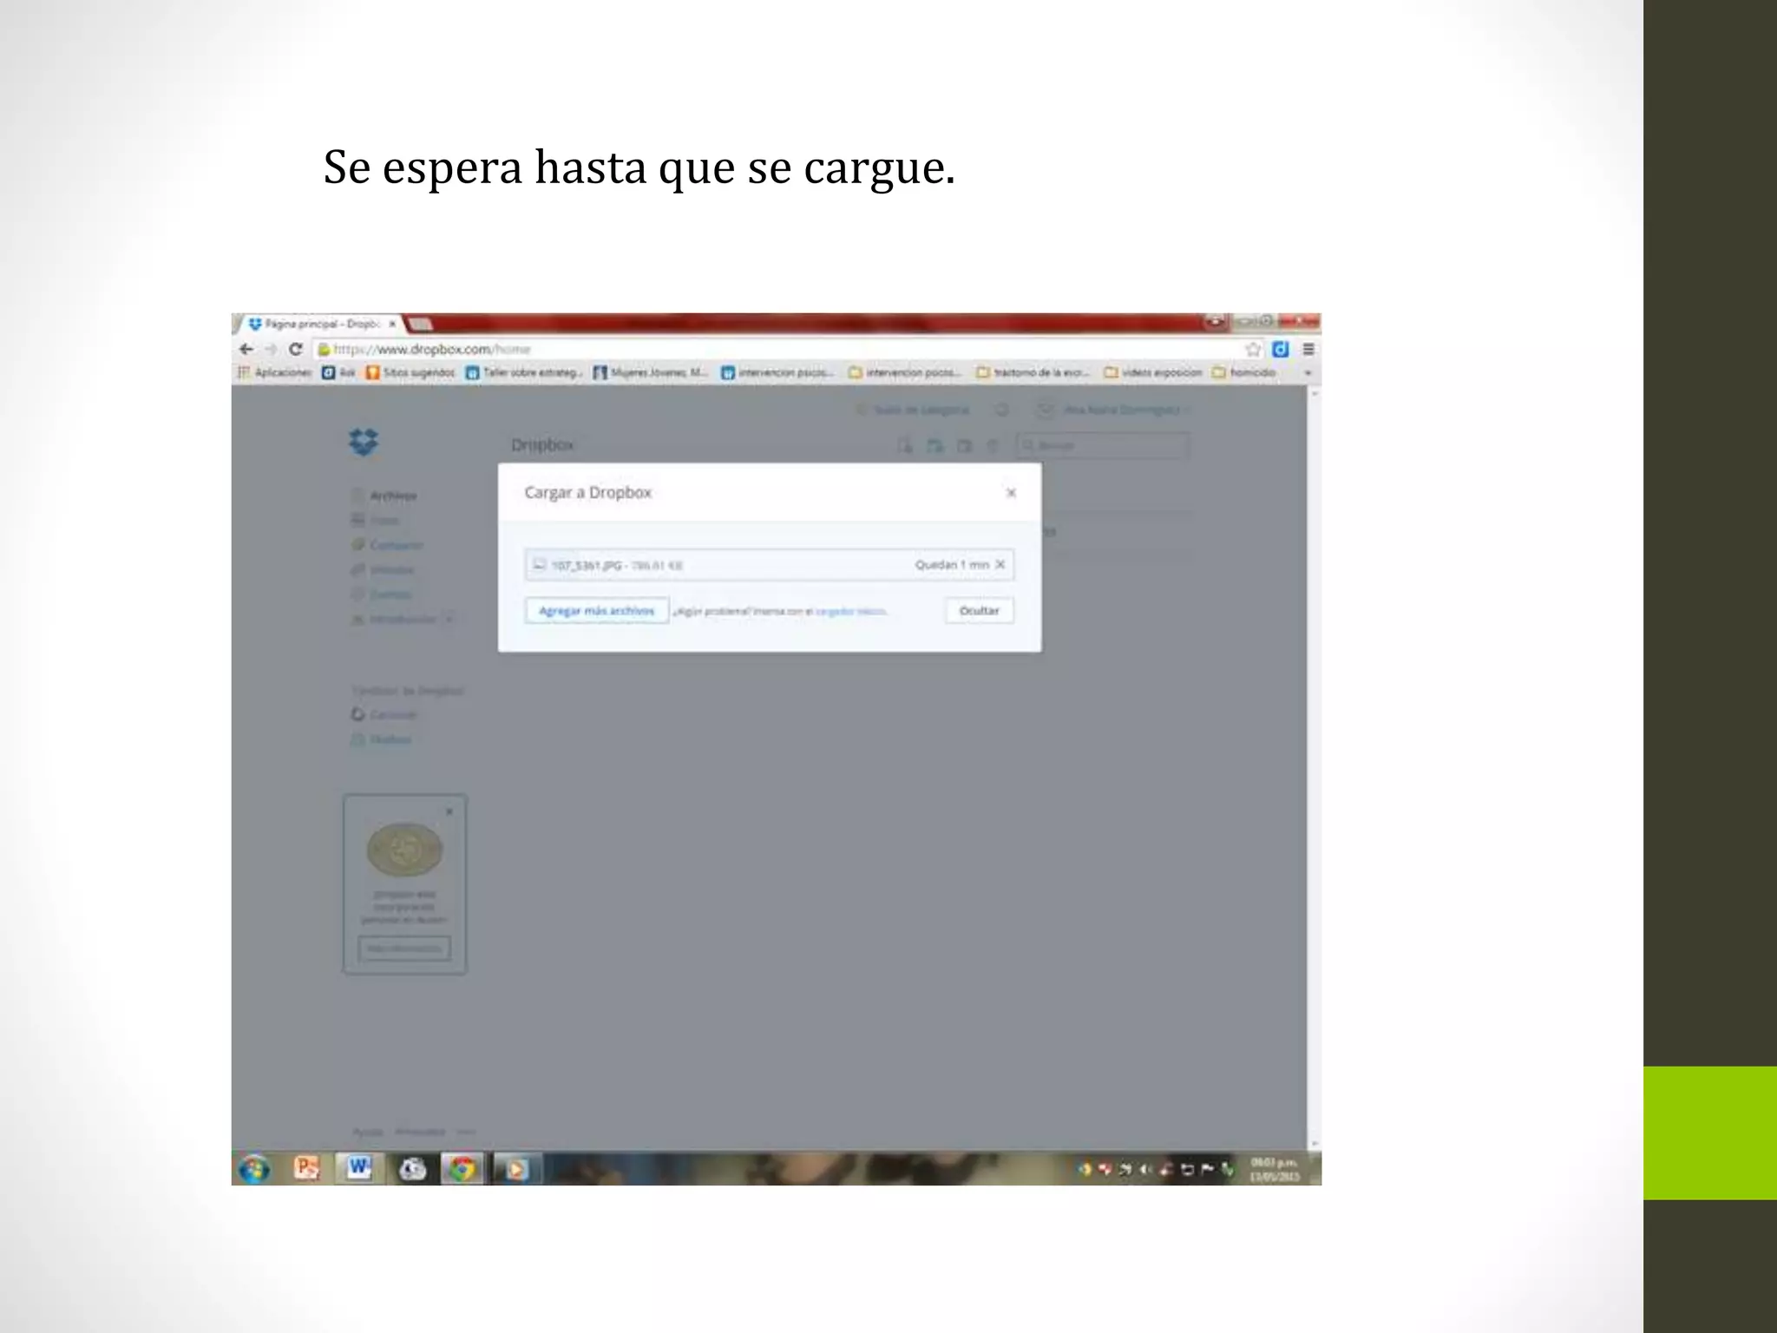This screenshot has height=1333, width=1777.
Task: Select Compartir in Dropbox sidebar
Action: [388, 545]
